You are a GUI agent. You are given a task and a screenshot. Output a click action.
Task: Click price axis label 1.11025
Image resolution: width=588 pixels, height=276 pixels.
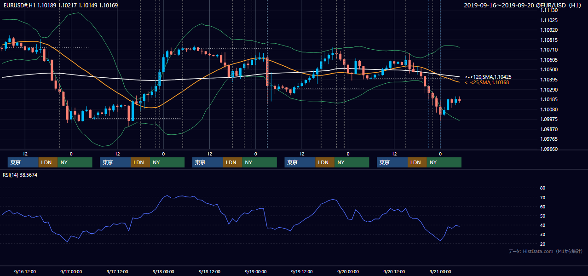tap(549, 20)
